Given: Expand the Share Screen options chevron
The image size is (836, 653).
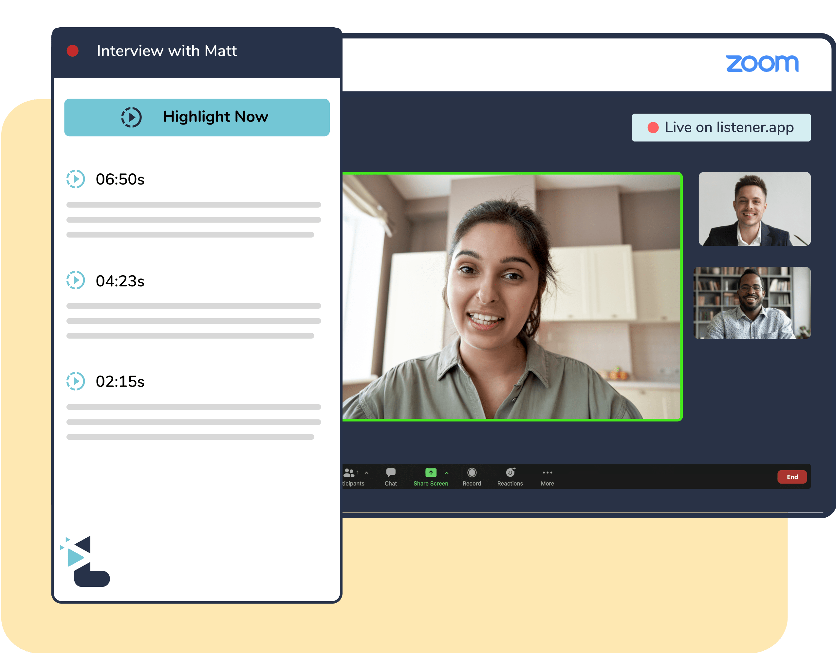Looking at the screenshot, I should pyautogui.click(x=447, y=473).
